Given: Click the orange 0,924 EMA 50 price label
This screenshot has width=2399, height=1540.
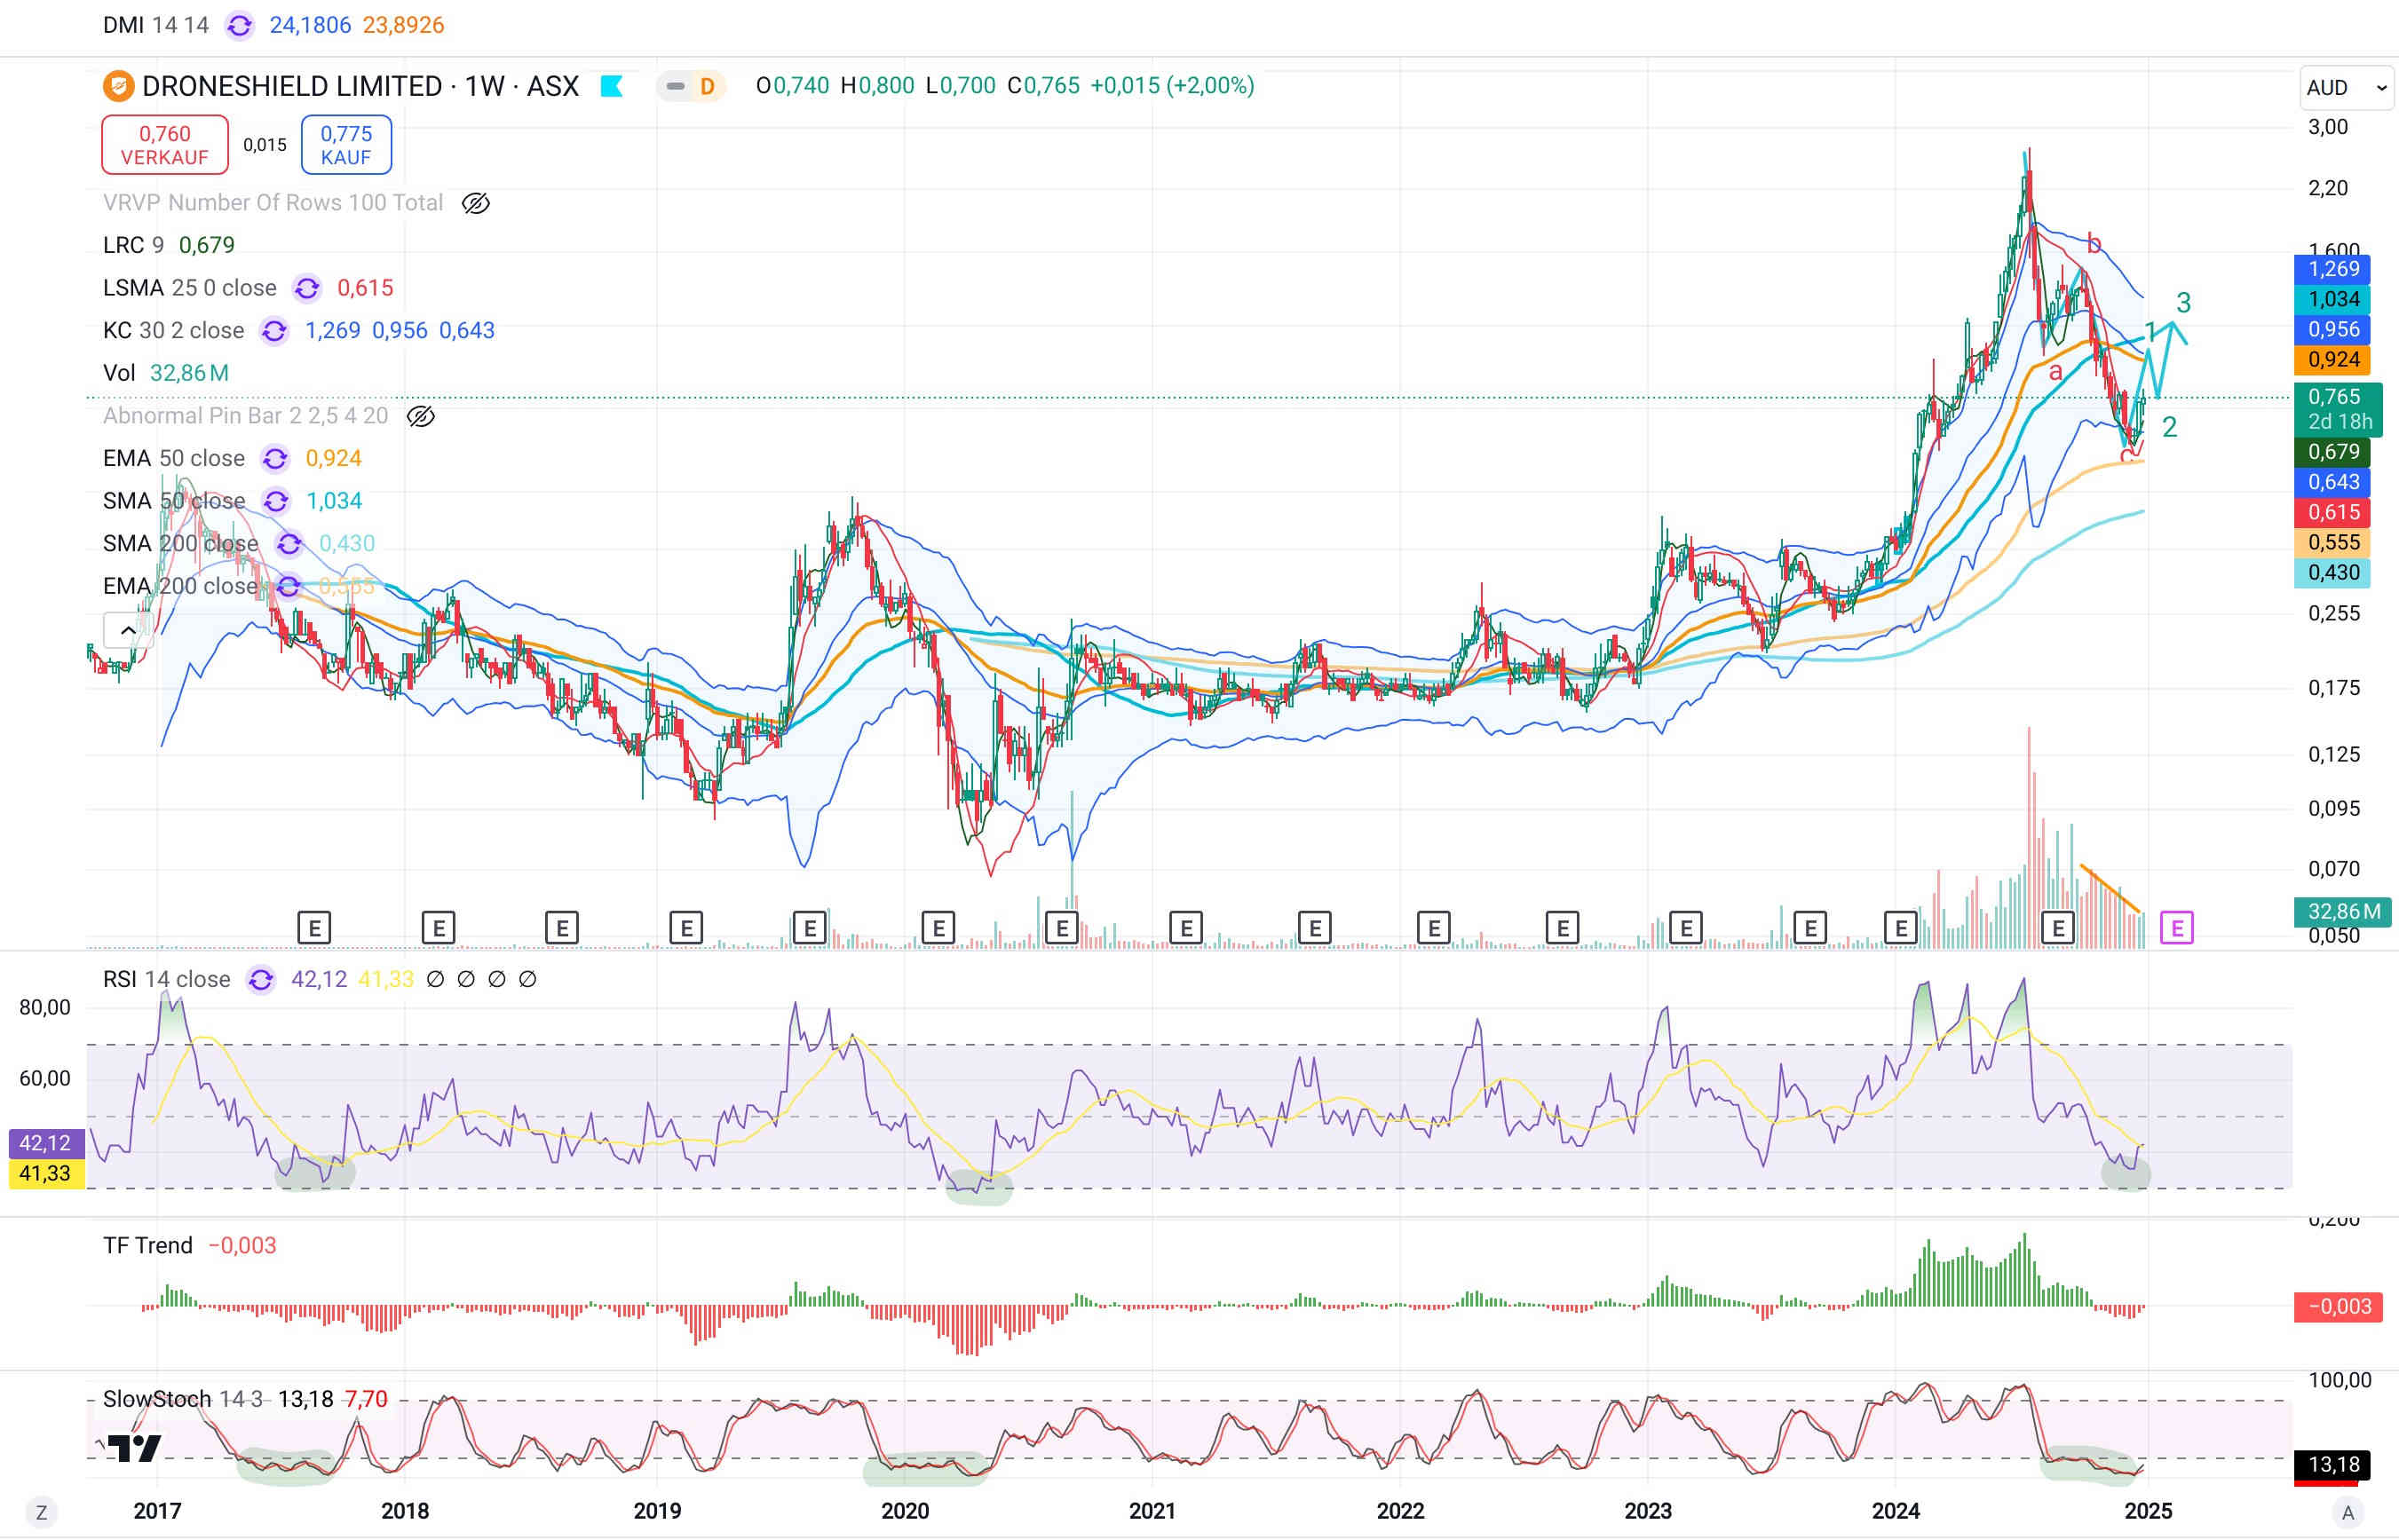Looking at the screenshot, I should coord(2333,359).
